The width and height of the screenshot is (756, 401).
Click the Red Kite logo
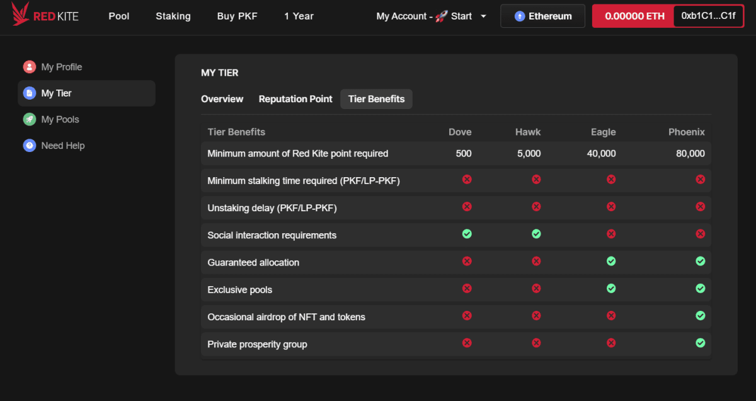click(45, 15)
